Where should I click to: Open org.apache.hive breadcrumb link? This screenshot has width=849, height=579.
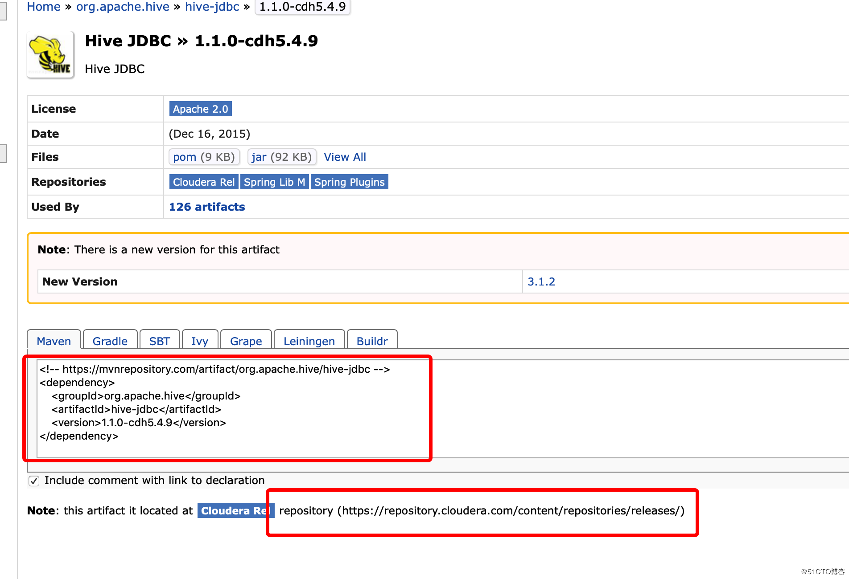point(123,7)
